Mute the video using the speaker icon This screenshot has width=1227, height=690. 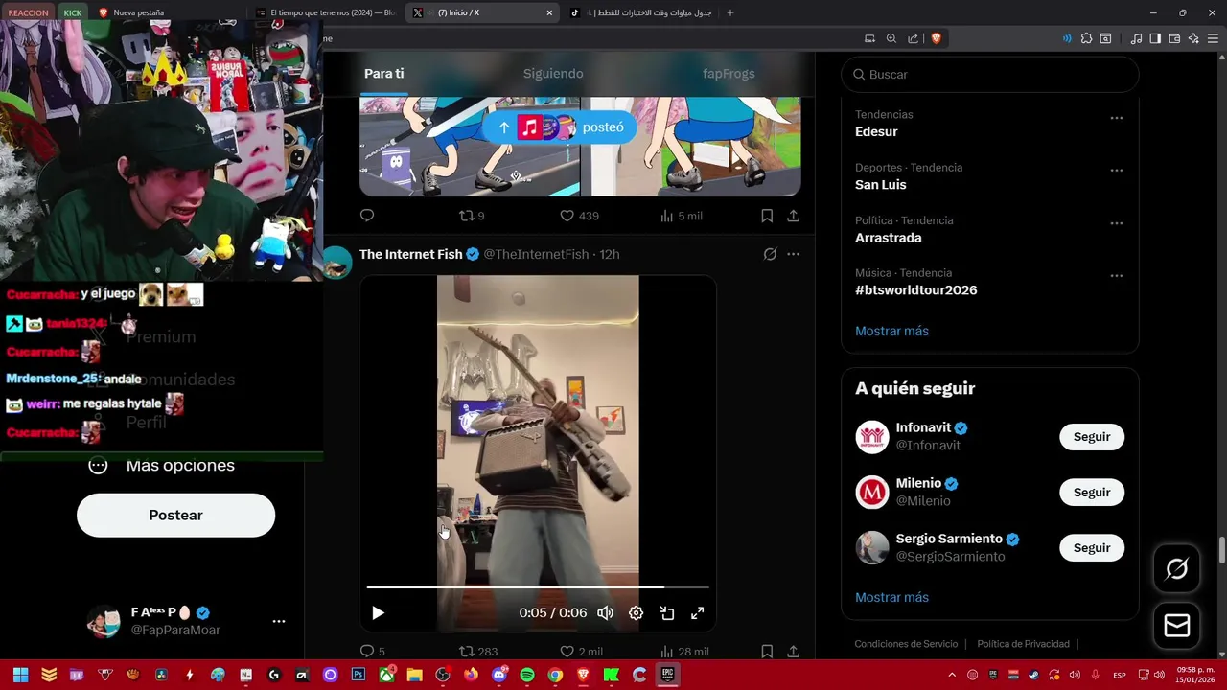coord(606,613)
